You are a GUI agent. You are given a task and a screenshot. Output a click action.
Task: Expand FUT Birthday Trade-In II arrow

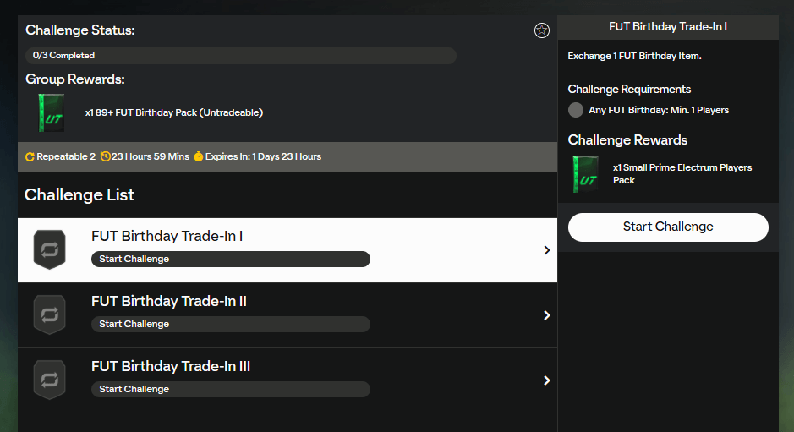coord(547,315)
